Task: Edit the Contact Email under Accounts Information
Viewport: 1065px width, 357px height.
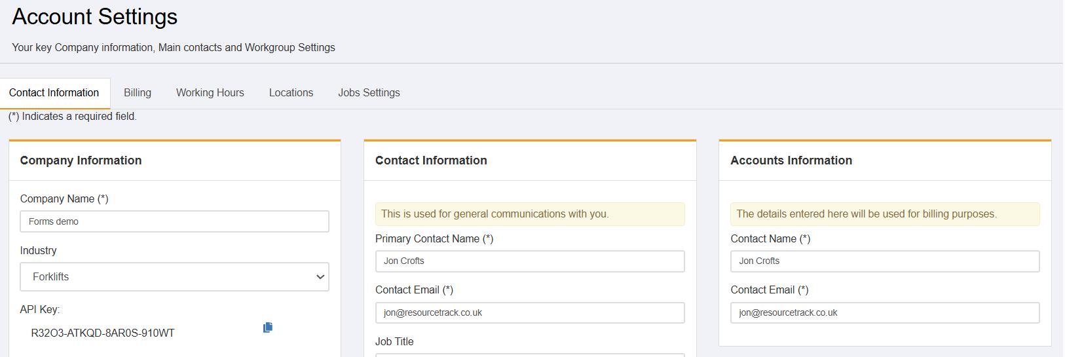Action: pos(885,312)
